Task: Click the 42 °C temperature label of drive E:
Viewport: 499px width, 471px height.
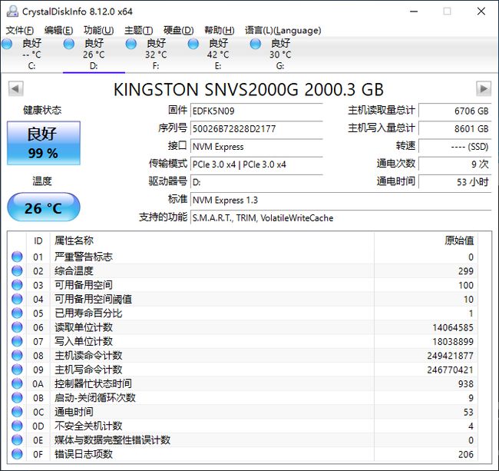Action: [x=218, y=55]
